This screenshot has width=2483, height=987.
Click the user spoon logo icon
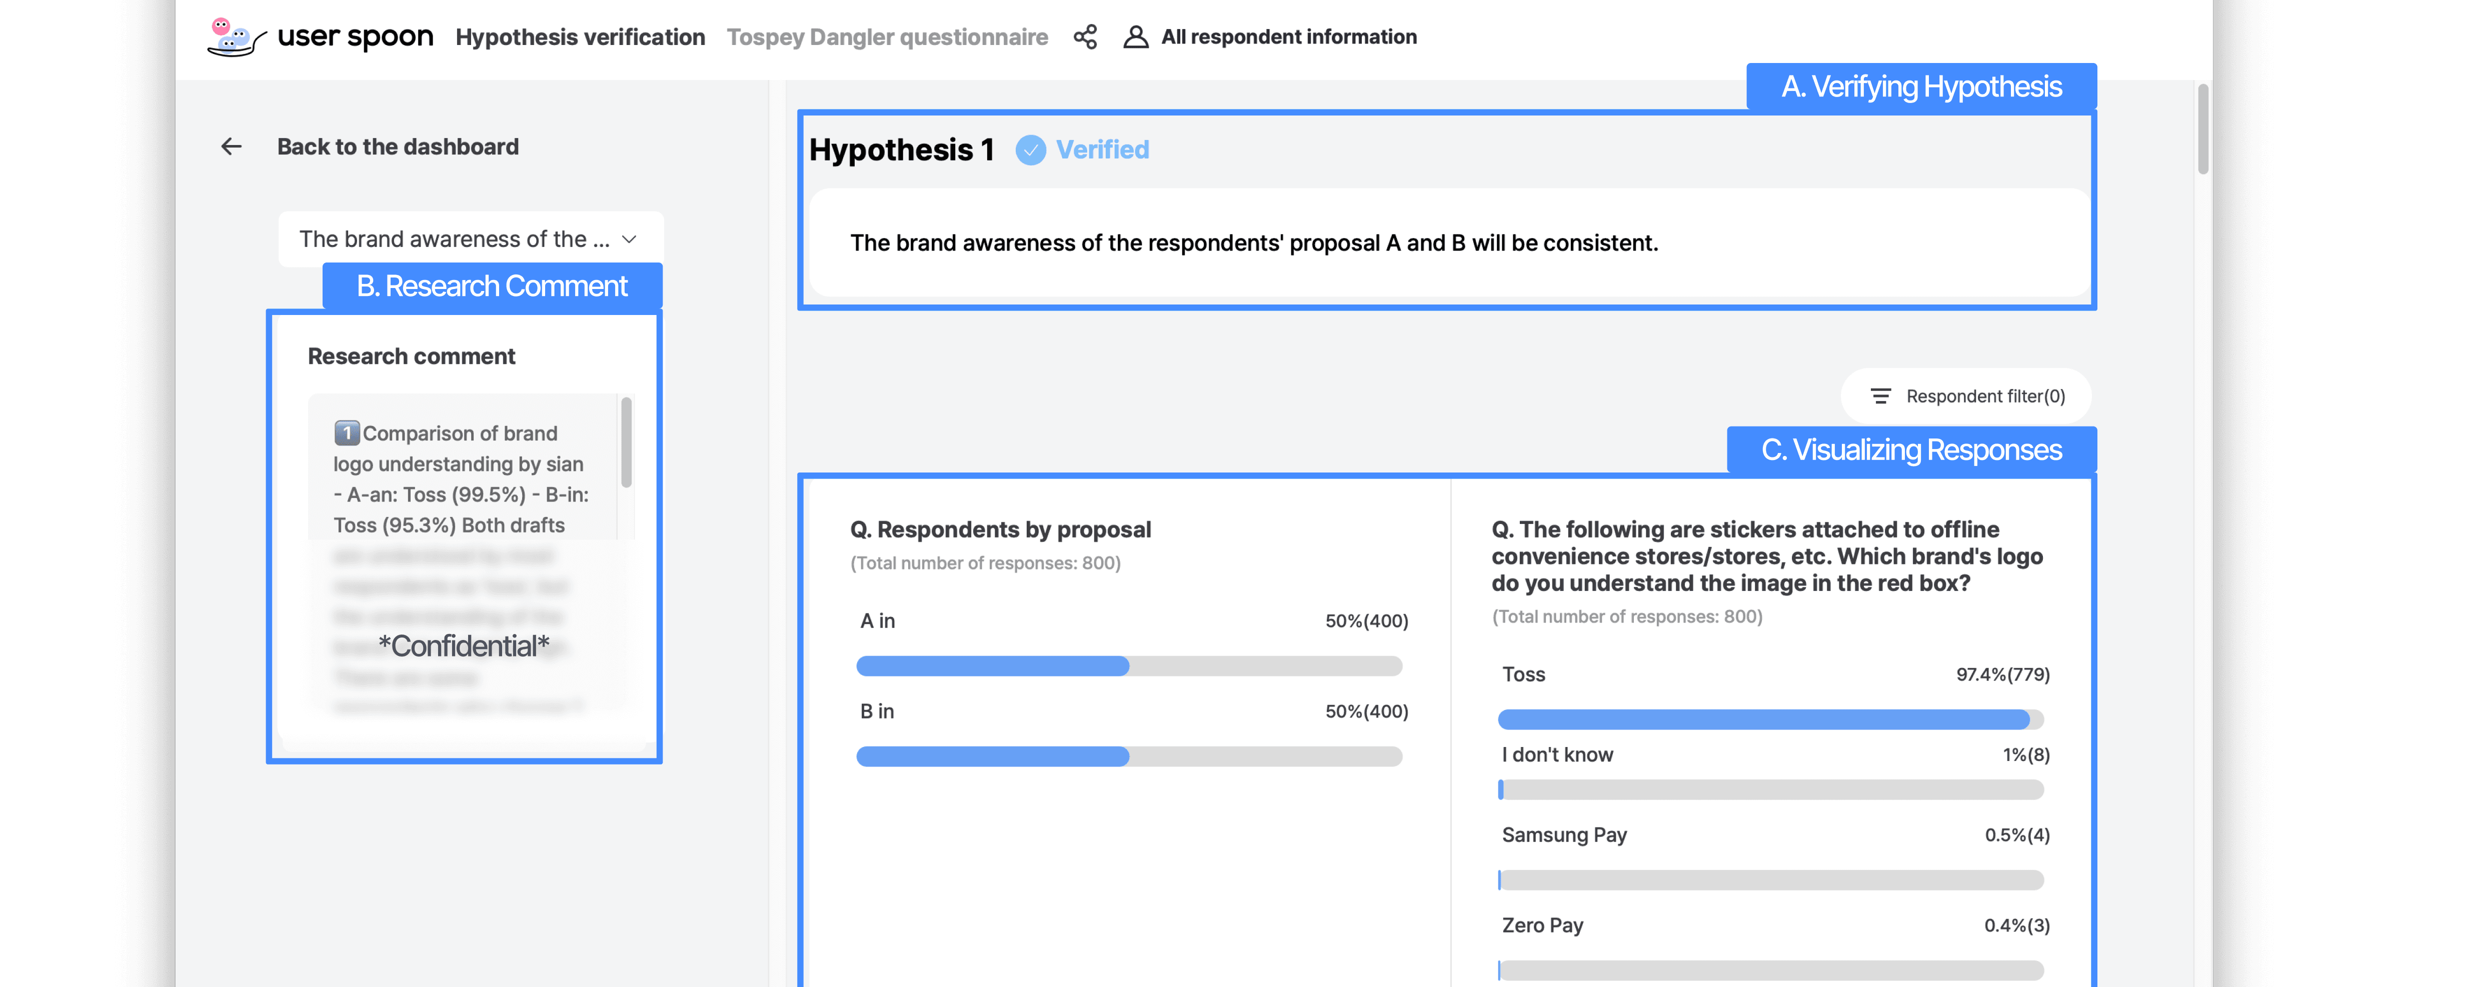click(236, 36)
